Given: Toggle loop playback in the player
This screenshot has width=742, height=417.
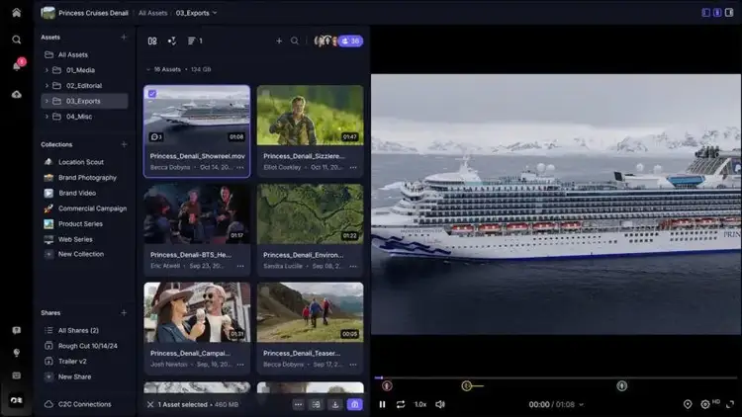Looking at the screenshot, I should 401,404.
